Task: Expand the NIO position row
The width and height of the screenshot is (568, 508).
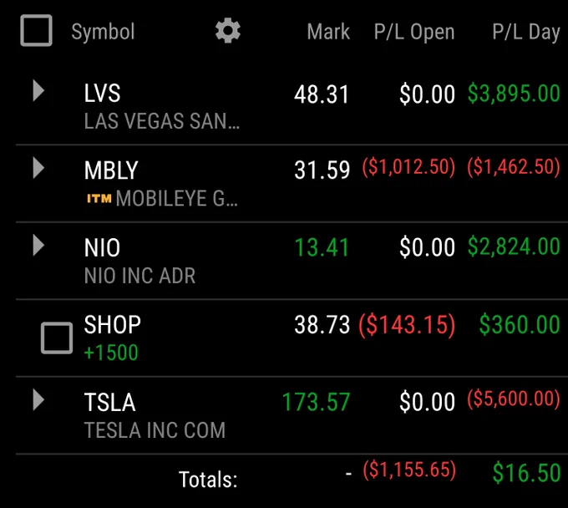Action: click(x=38, y=246)
